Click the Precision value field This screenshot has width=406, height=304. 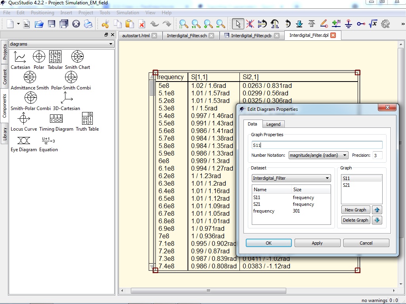(377, 155)
